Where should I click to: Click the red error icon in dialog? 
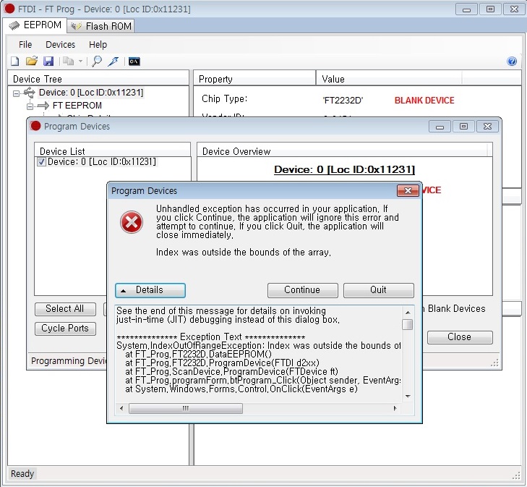(132, 222)
